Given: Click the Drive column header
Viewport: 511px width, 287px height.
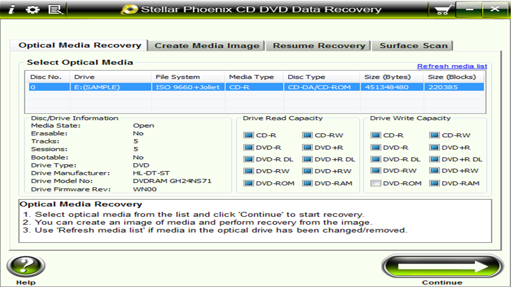Looking at the screenshot, I should tap(111, 77).
